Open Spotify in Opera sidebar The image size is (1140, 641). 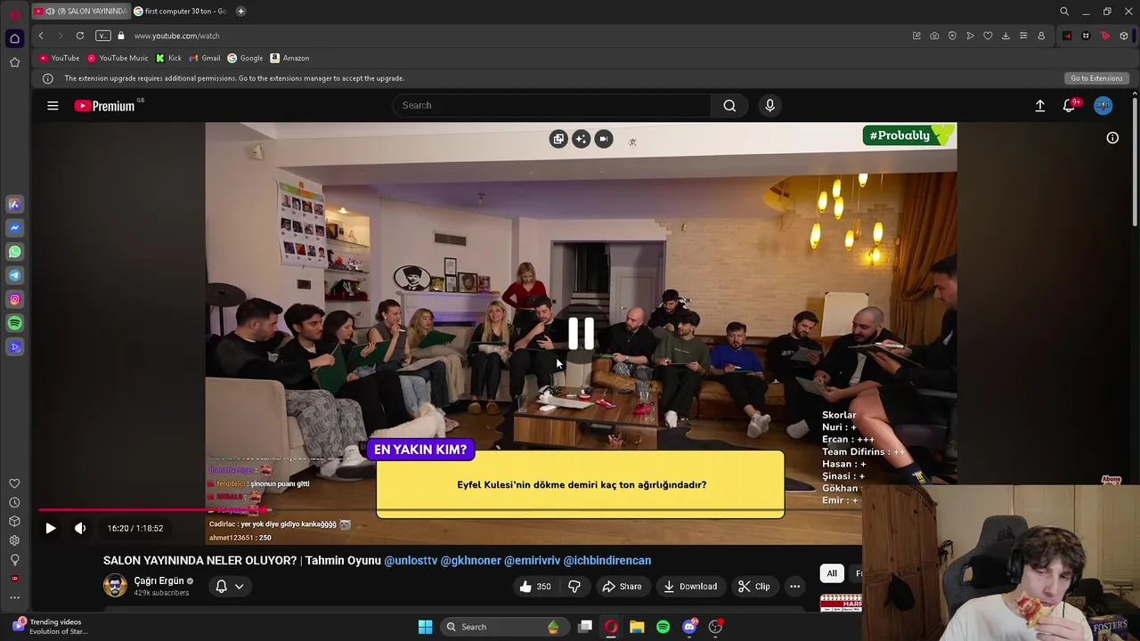click(x=14, y=323)
